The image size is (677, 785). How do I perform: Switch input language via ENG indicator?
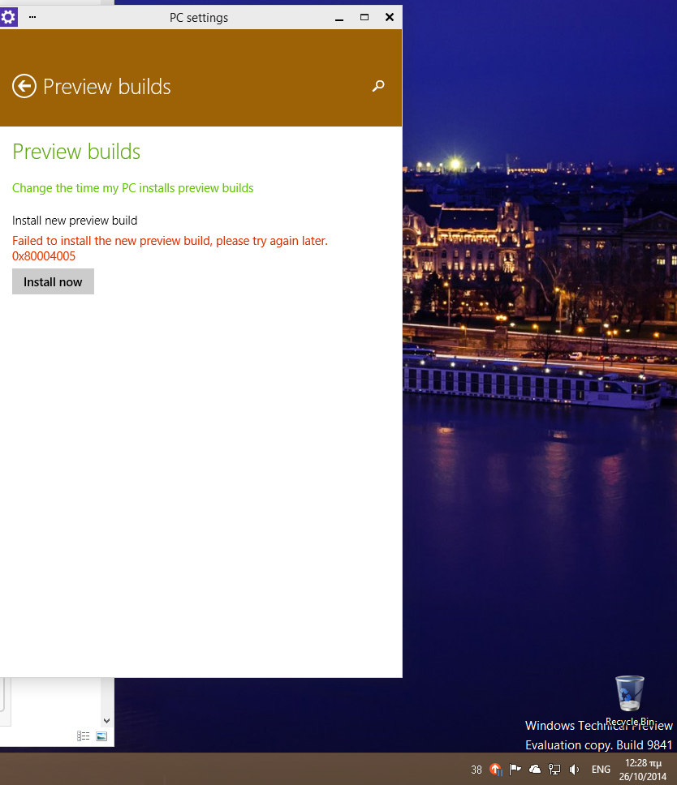[x=601, y=769]
